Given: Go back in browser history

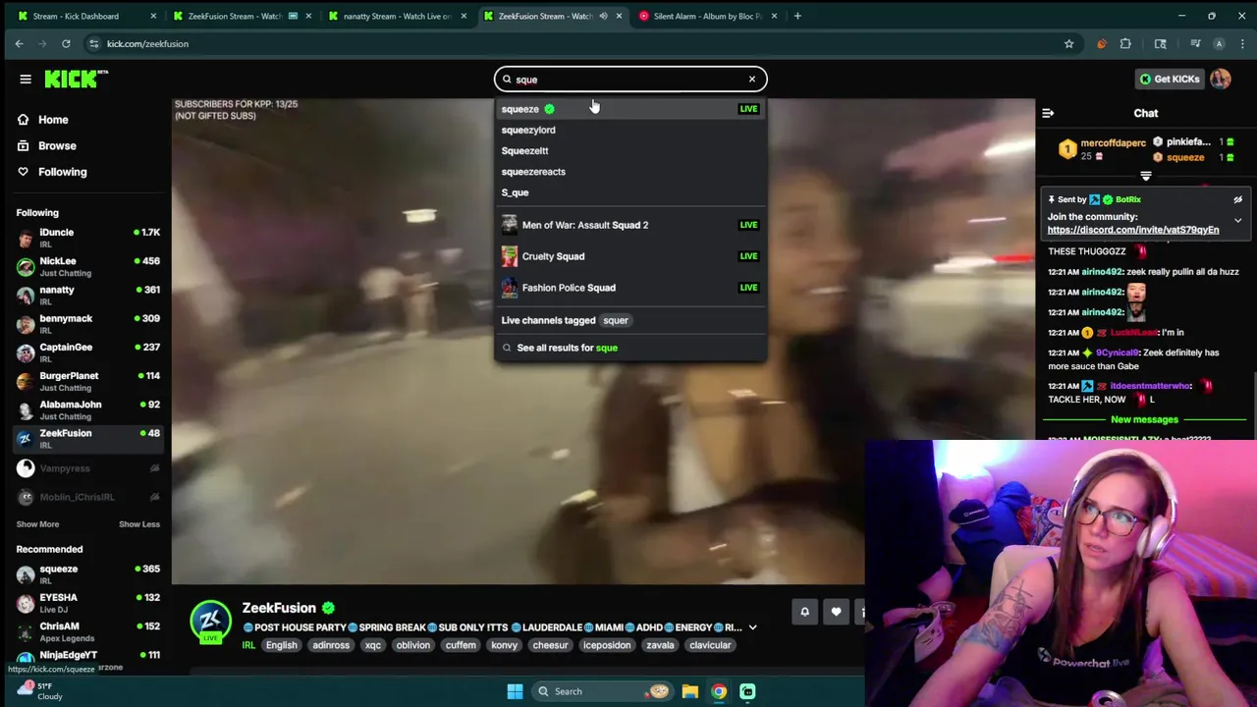Looking at the screenshot, I should tap(19, 43).
